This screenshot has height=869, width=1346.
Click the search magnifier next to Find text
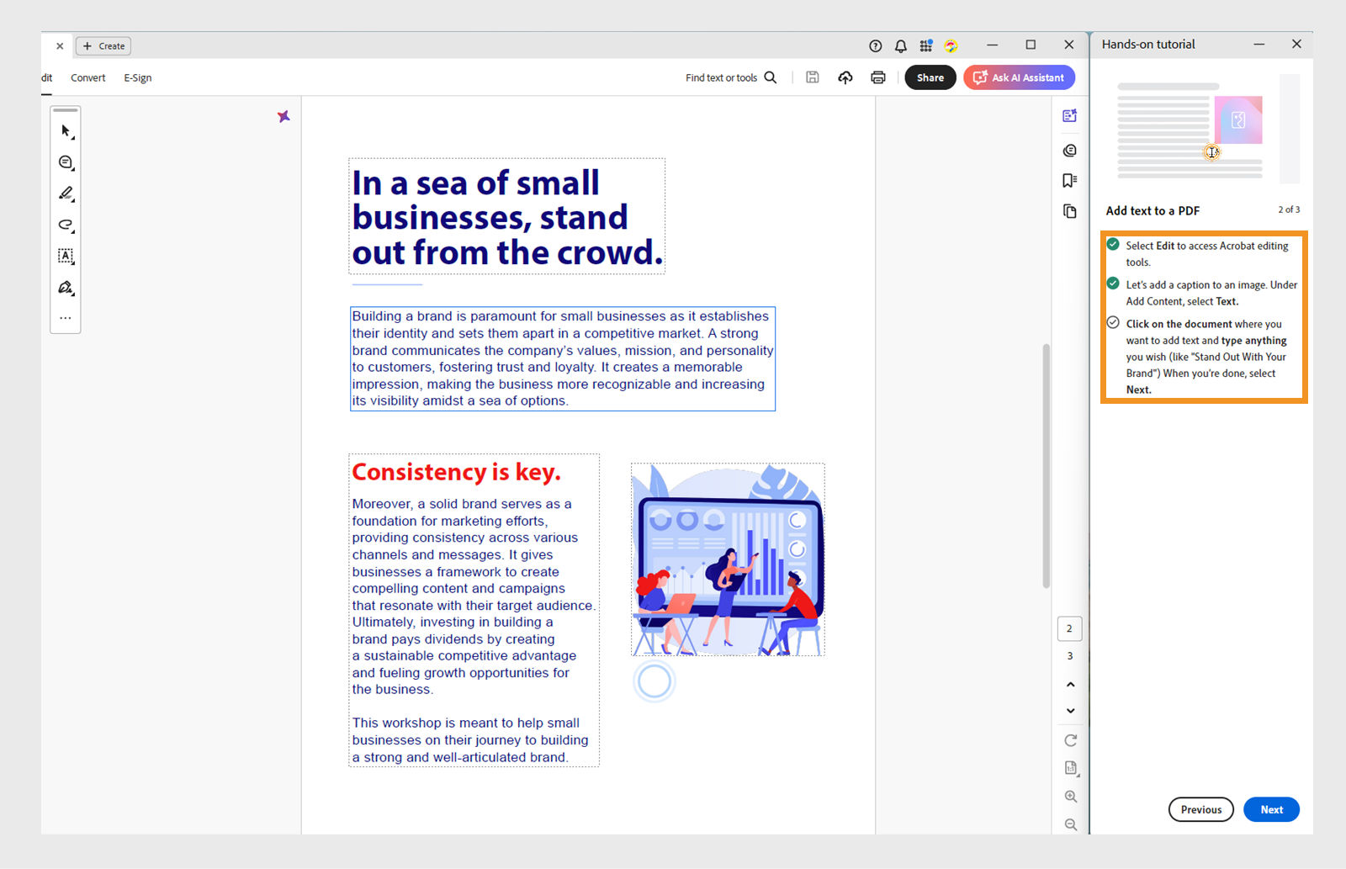[x=770, y=77]
